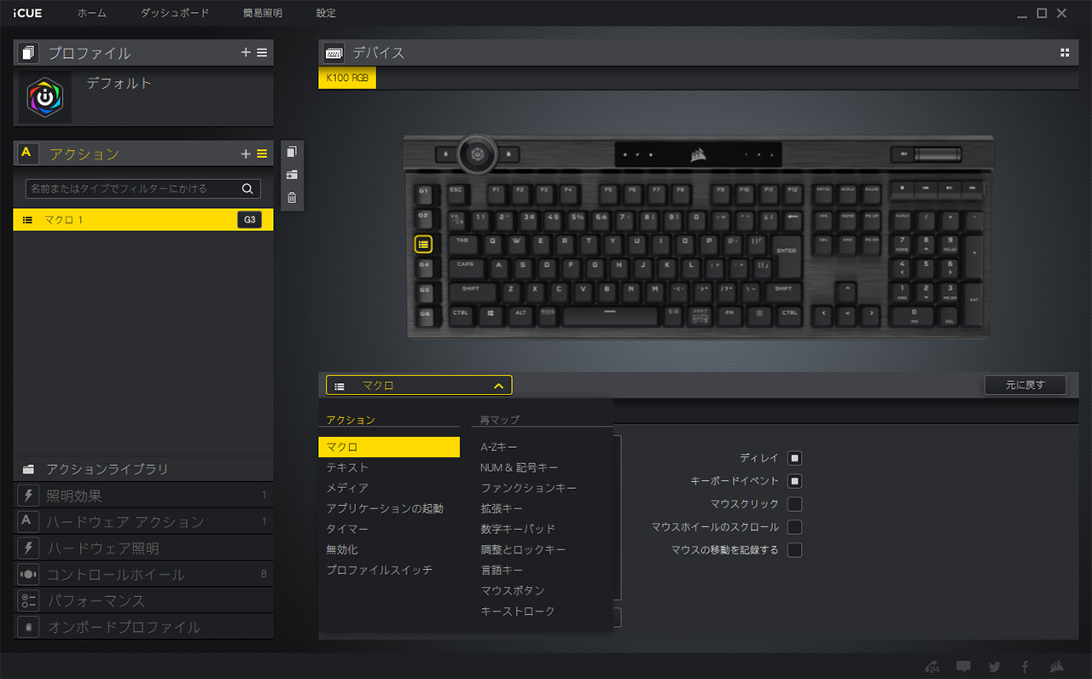Screen dimensions: 1092x679
Task: Open the Twitter bird icon
Action: click(x=995, y=666)
